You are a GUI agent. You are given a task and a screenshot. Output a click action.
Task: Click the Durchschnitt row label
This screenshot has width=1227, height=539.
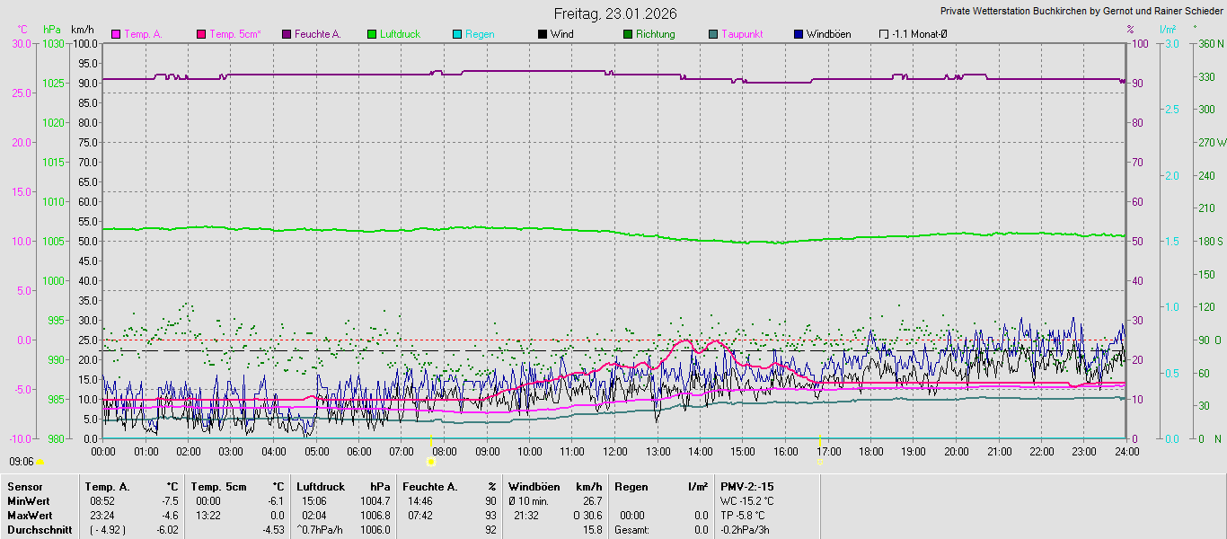pyautogui.click(x=40, y=530)
